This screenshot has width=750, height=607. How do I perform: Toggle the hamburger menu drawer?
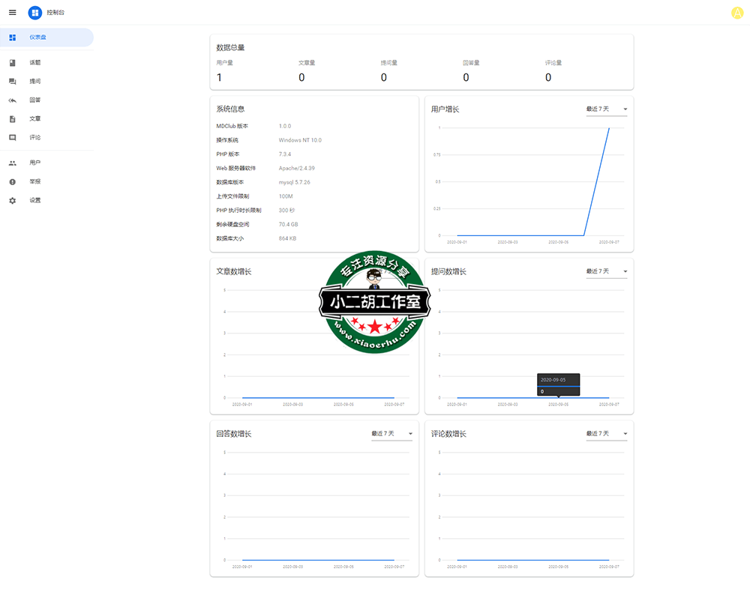point(12,13)
